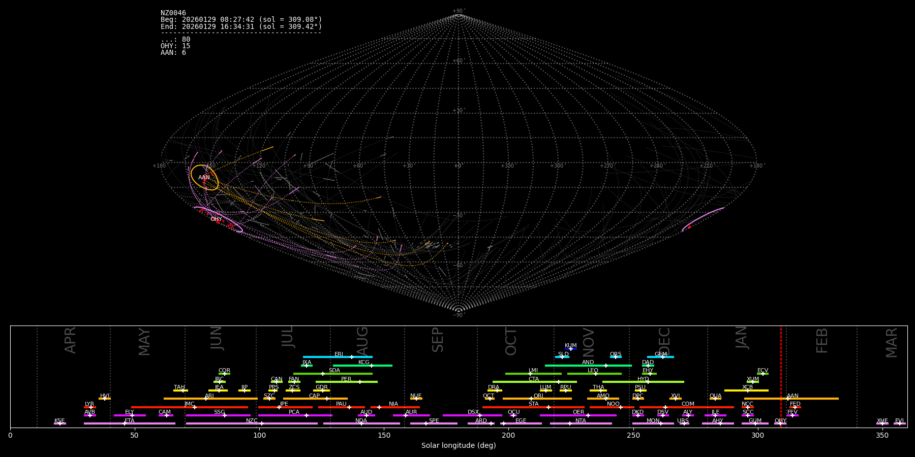Select the HVI shower bar
The height and width of the screenshot is (457, 915).
[x=105, y=399]
